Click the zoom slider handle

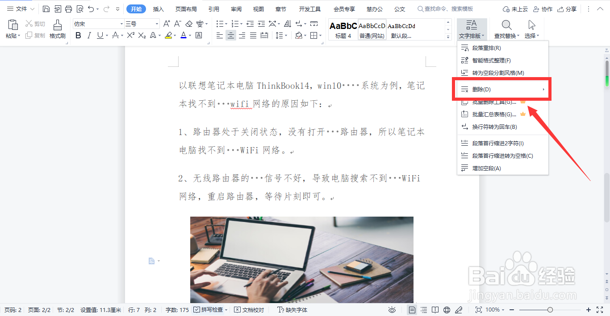pyautogui.click(x=550, y=310)
